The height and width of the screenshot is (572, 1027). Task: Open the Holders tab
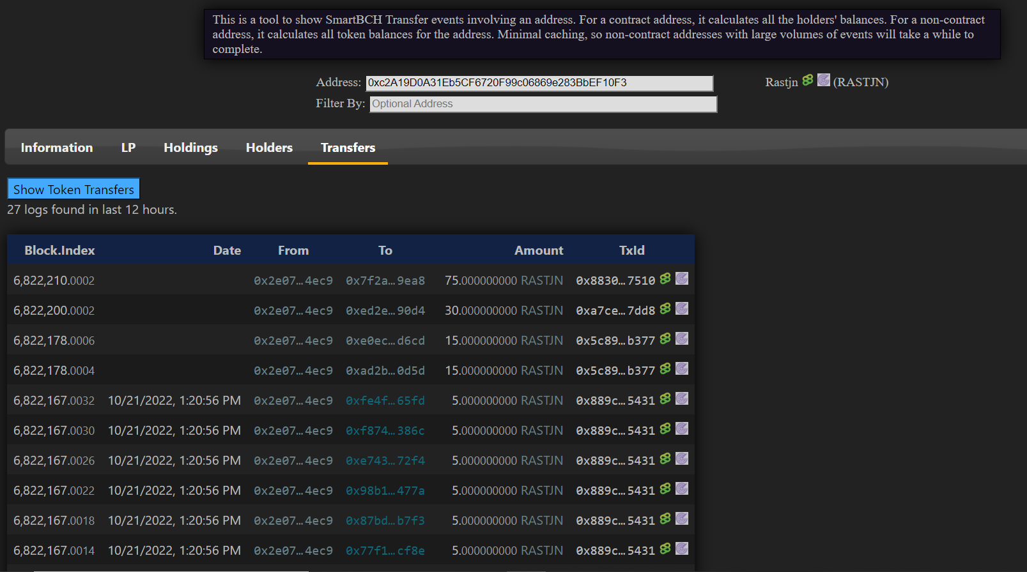point(269,147)
